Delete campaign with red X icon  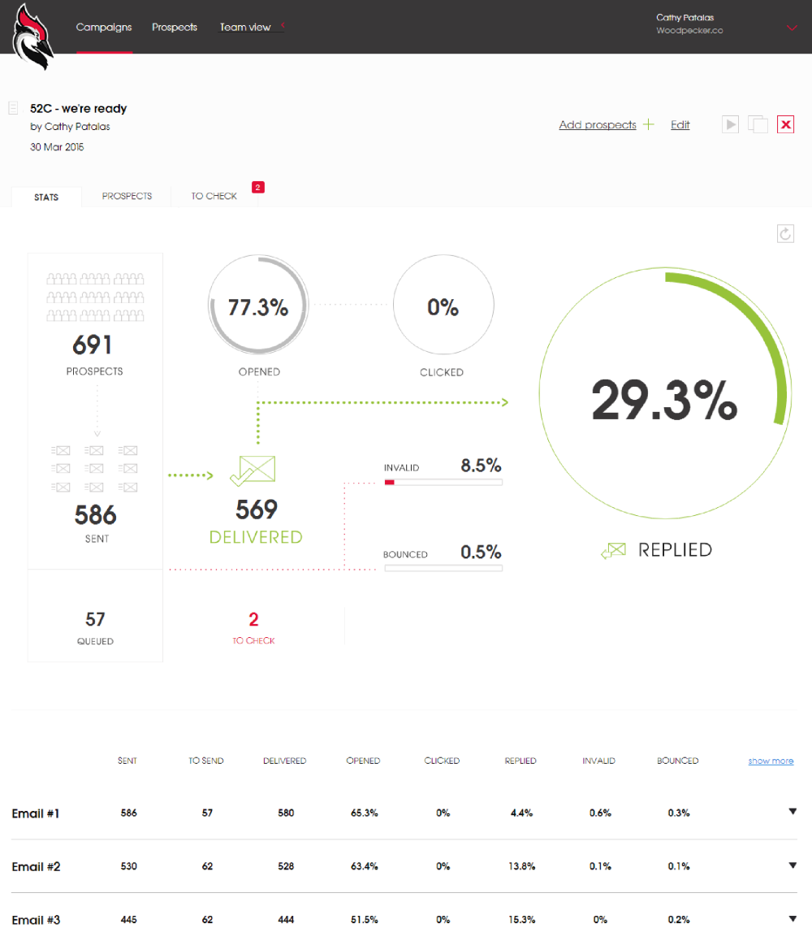[x=786, y=124]
